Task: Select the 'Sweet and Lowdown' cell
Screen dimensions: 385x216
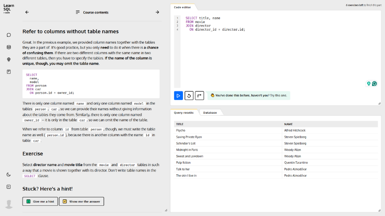Action: click(228, 156)
